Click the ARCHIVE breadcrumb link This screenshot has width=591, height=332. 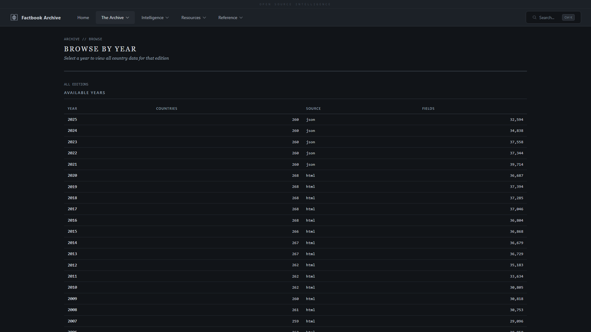click(72, 39)
